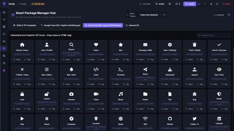The width and height of the screenshot is (234, 131).
Task: Click the Share icon card
Action: pyautogui.click(x=145, y=76)
